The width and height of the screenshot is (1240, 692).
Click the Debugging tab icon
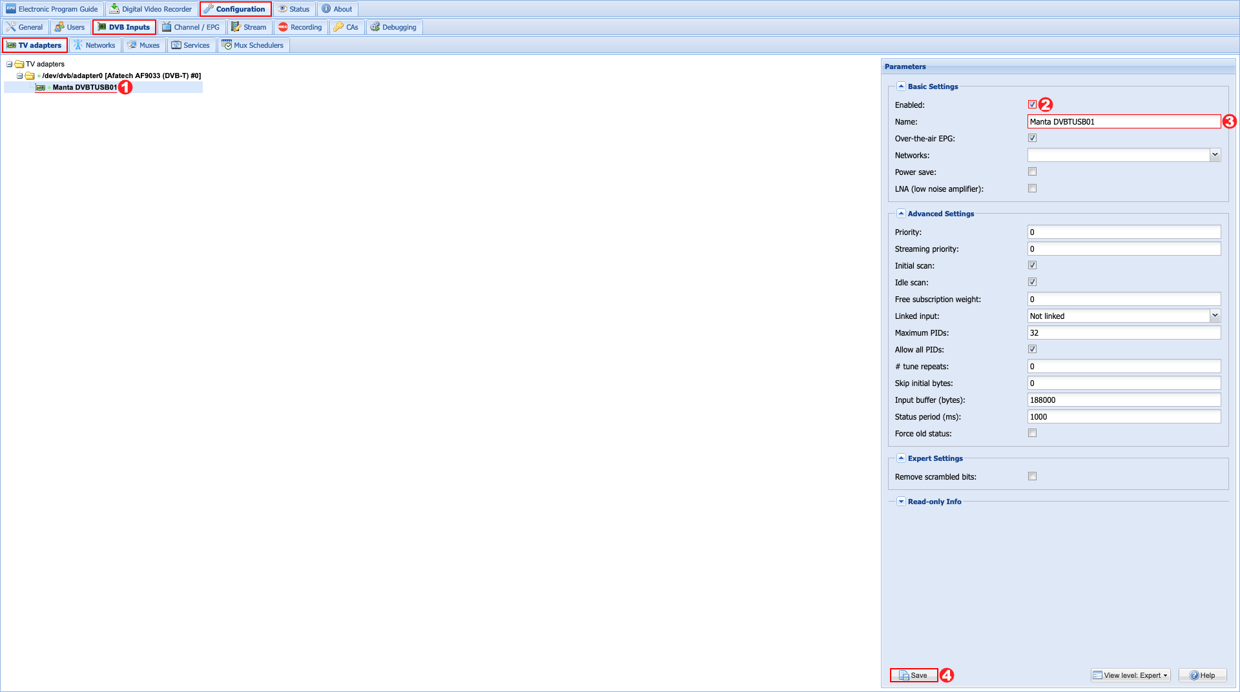point(375,27)
